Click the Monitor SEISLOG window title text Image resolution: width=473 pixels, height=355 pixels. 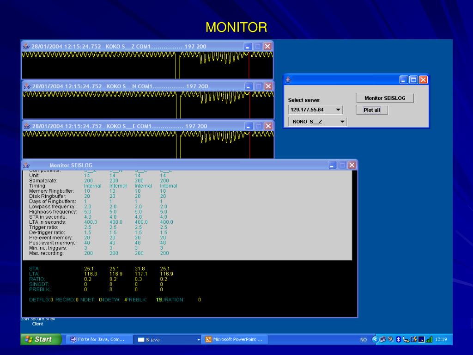tap(71, 165)
